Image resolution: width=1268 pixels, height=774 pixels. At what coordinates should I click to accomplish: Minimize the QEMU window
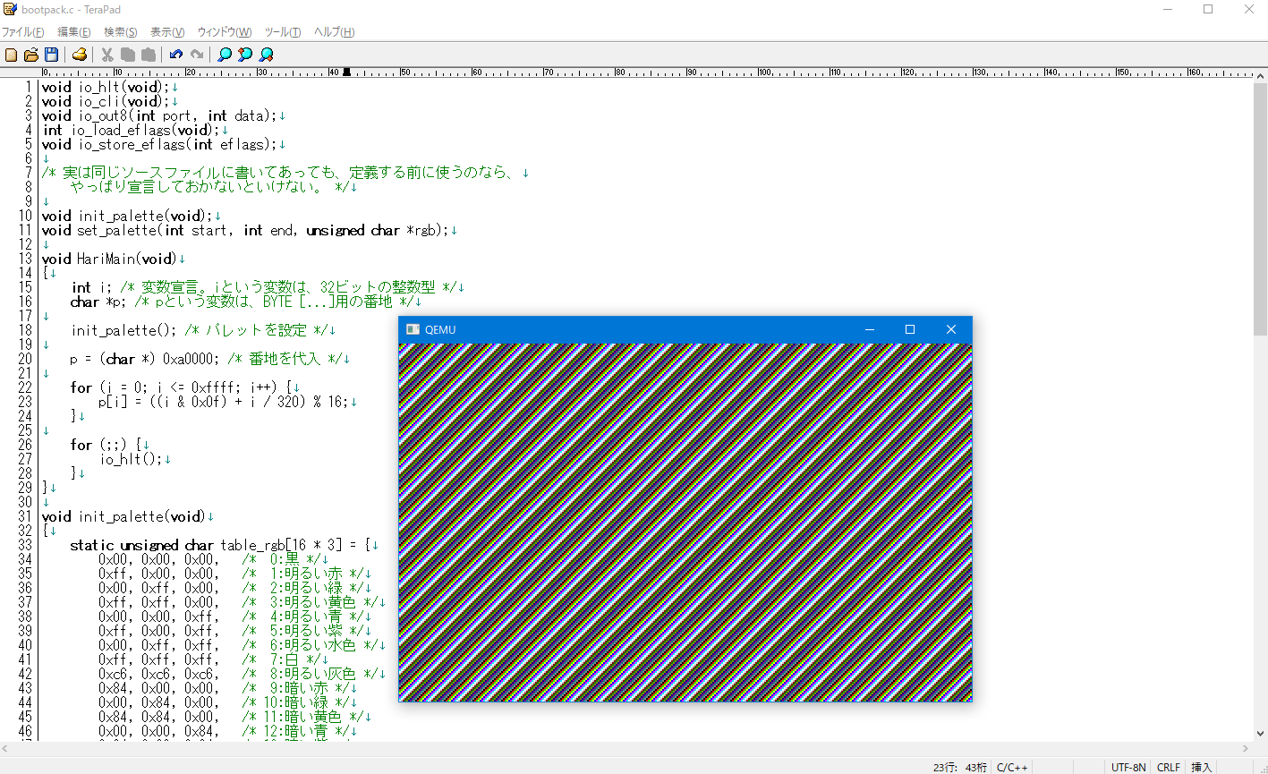click(x=869, y=329)
